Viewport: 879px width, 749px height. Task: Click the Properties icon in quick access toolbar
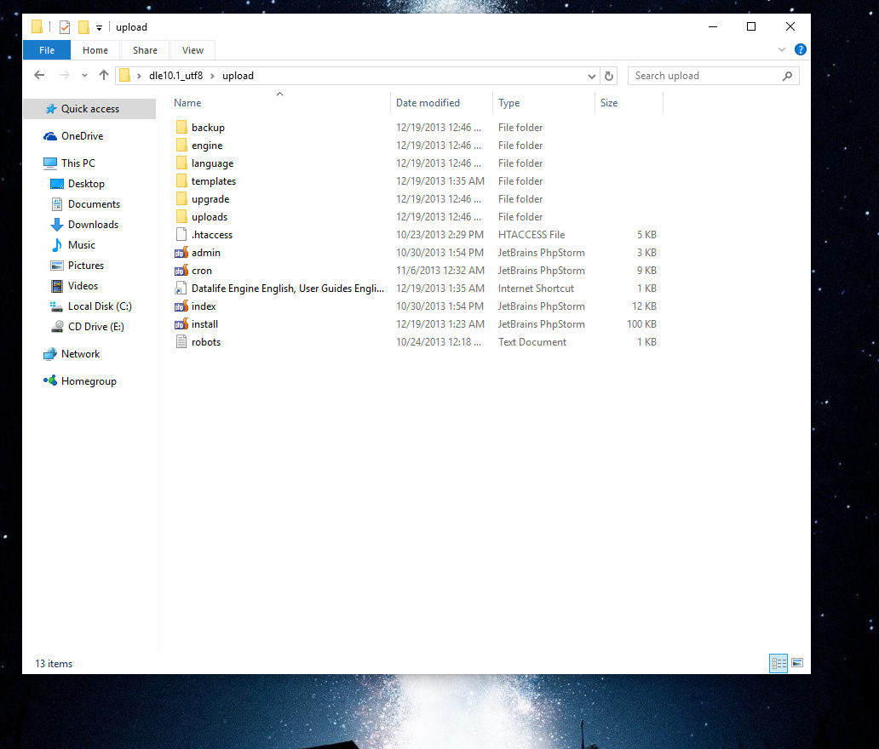click(x=65, y=27)
